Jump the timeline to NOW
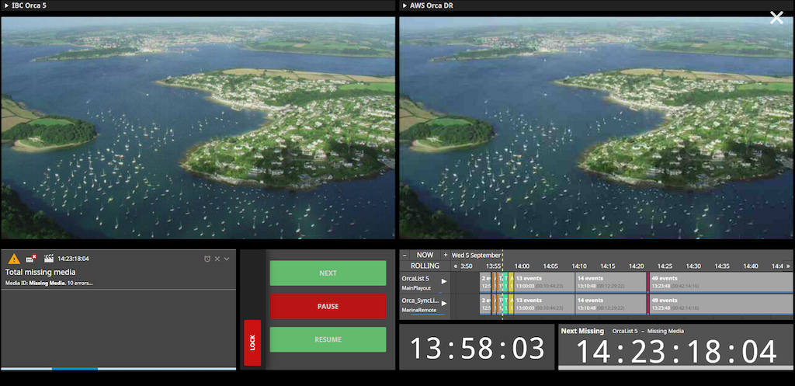Image resolution: width=795 pixels, height=386 pixels. tap(425, 256)
